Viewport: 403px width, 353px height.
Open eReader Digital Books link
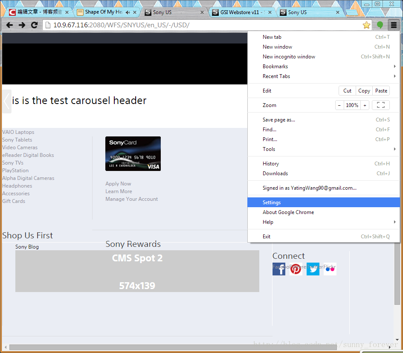(28, 155)
